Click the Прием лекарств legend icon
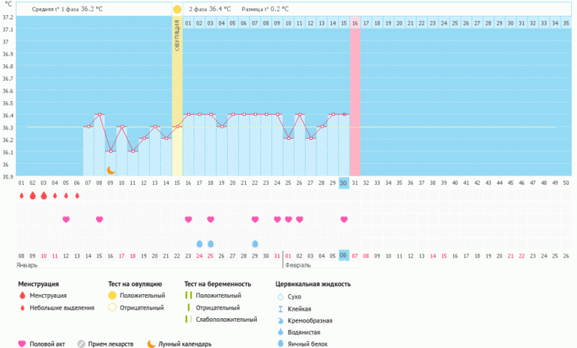 tap(82, 344)
